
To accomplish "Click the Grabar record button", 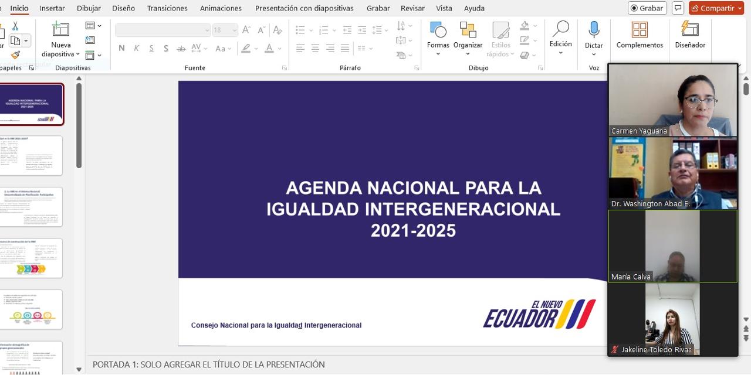I will coord(647,8).
